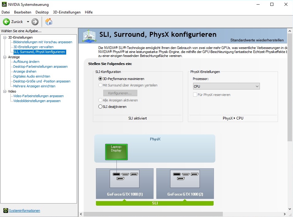Viewport: 293px width, 217px height.
Task: Click the horizontal scrollbar thumb
Action: tap(153, 214)
